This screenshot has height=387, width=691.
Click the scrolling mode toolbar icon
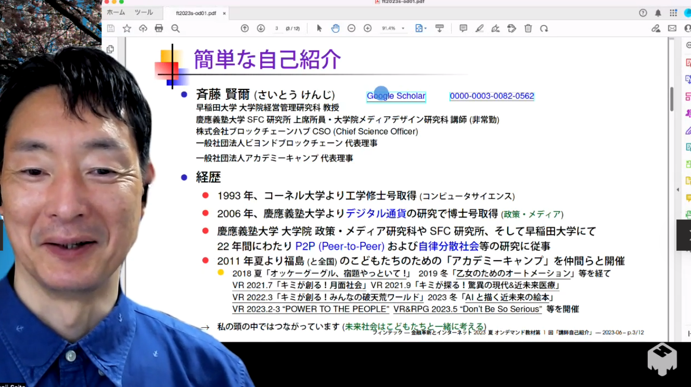click(x=440, y=29)
